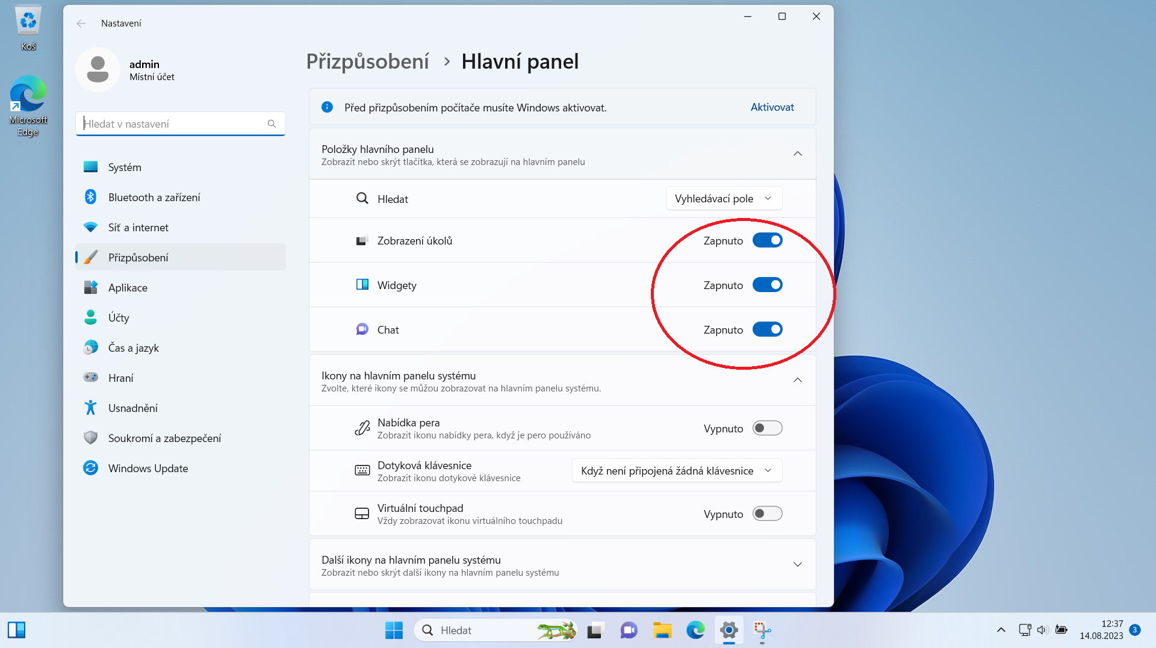Select Windows Update in the sidebar

point(148,469)
